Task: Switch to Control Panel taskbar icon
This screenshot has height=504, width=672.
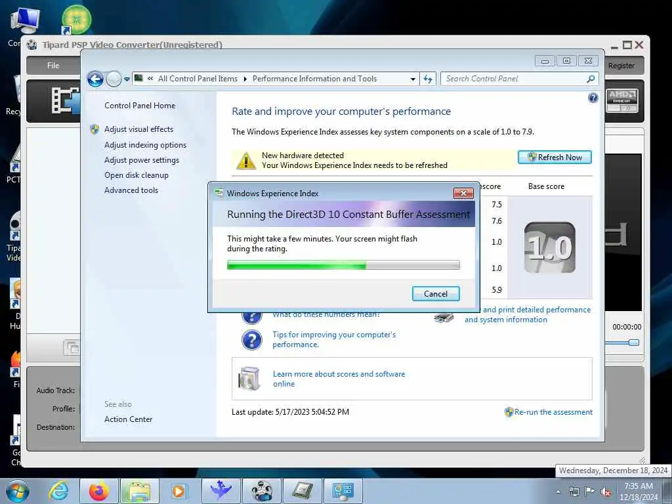Action: pos(343,491)
